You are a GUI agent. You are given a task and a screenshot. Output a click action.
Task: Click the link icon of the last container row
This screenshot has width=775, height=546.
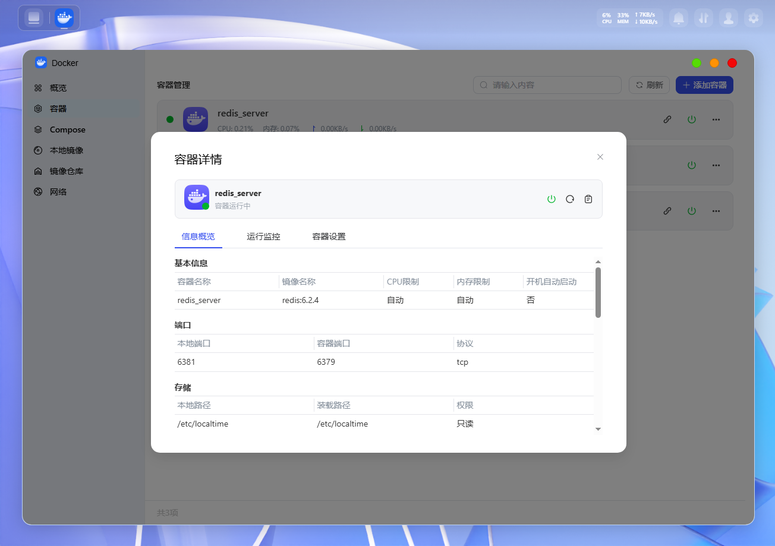667,211
